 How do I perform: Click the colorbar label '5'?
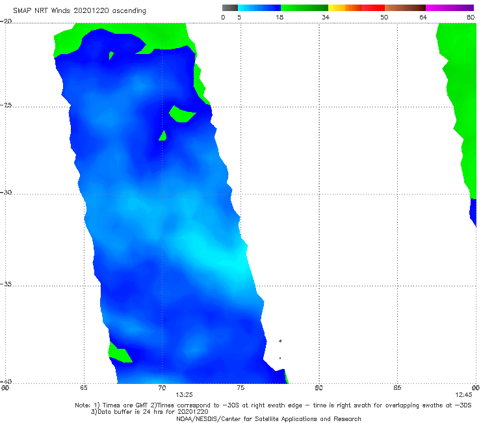point(239,18)
